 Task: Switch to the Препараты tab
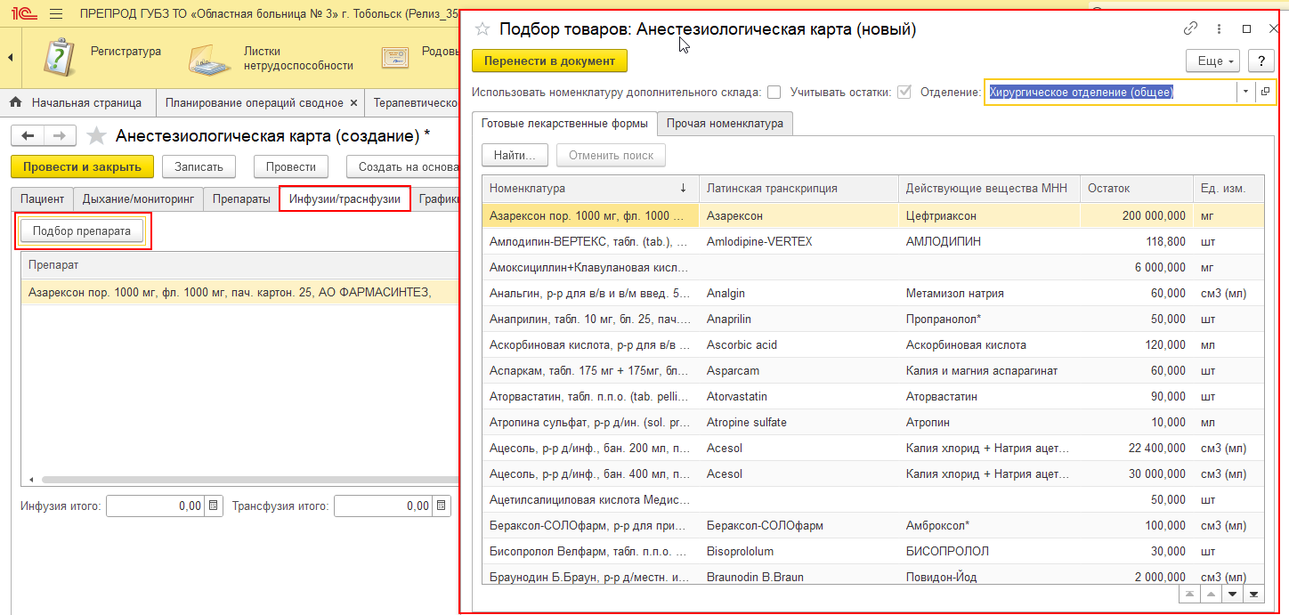point(241,199)
